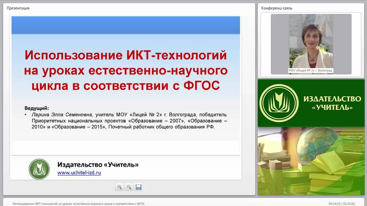Viewport: 367px width, 206px height.
Task: Open the www.uchitel-izd.ru link
Action: tap(79, 173)
